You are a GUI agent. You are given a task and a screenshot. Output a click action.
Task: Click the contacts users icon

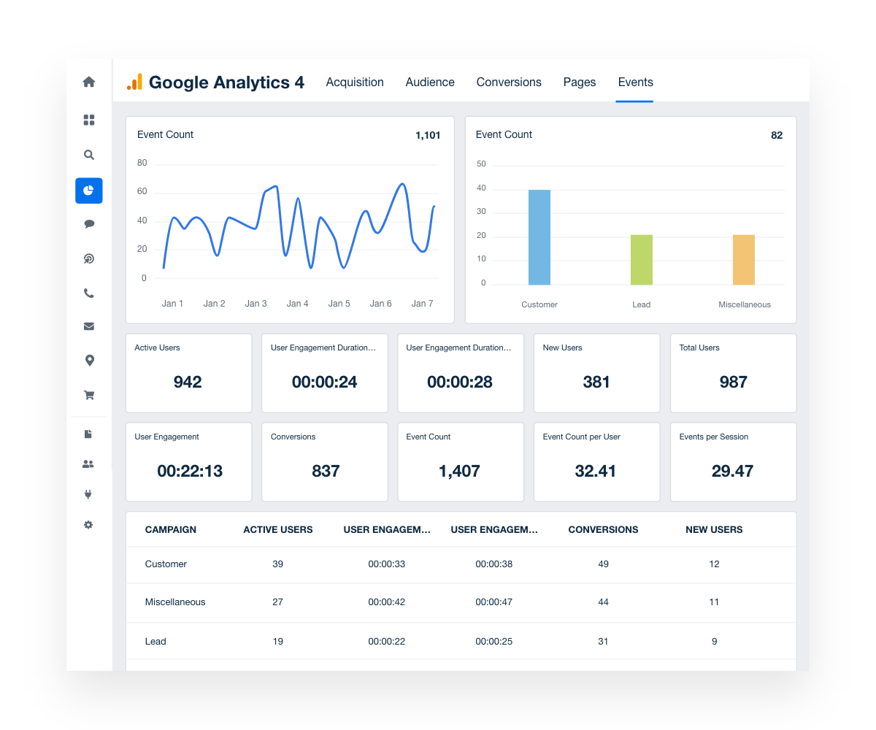pyautogui.click(x=88, y=464)
